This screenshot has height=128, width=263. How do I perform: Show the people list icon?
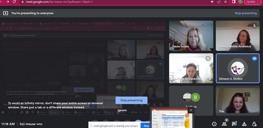pos(224,124)
